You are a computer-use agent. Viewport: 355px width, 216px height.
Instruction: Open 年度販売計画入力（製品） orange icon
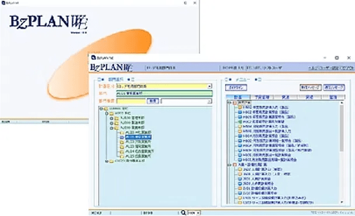tap(240, 107)
